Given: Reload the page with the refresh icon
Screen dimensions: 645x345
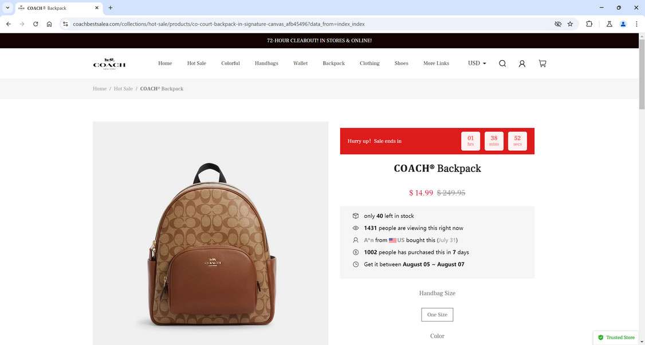Looking at the screenshot, I should (36, 24).
